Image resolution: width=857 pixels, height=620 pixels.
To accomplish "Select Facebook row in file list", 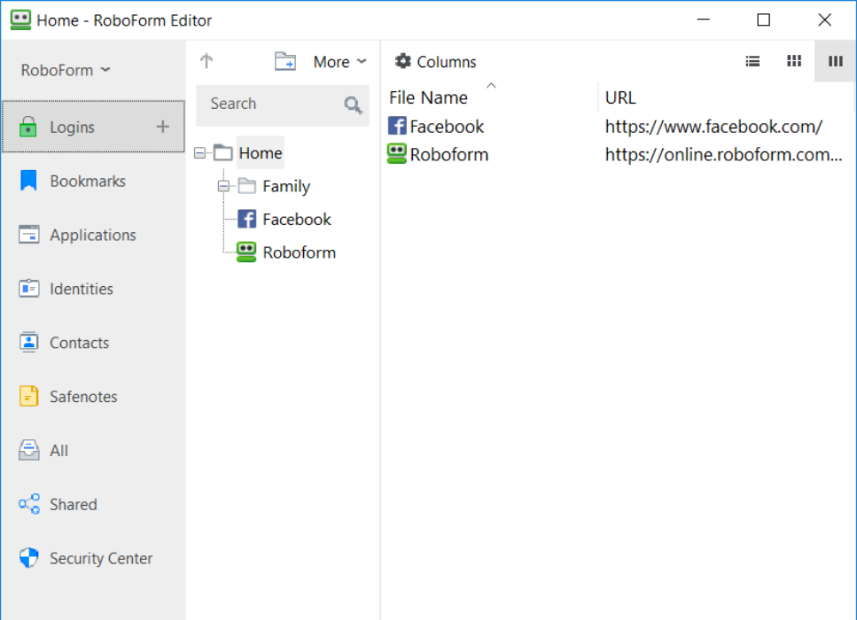I will [x=618, y=126].
